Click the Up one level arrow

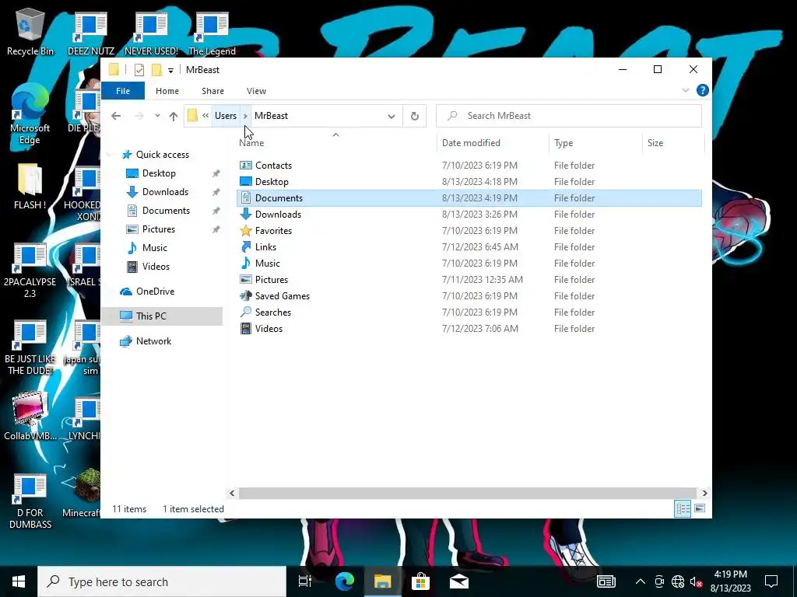pyautogui.click(x=174, y=116)
